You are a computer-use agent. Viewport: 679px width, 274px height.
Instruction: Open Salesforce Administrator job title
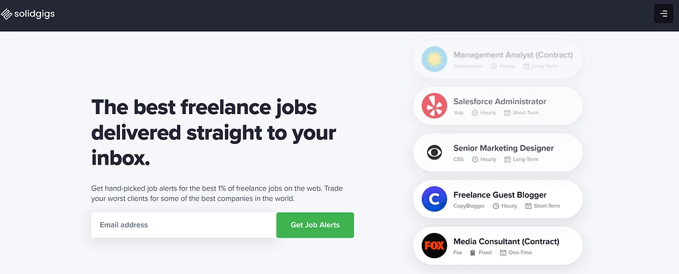coord(500,102)
